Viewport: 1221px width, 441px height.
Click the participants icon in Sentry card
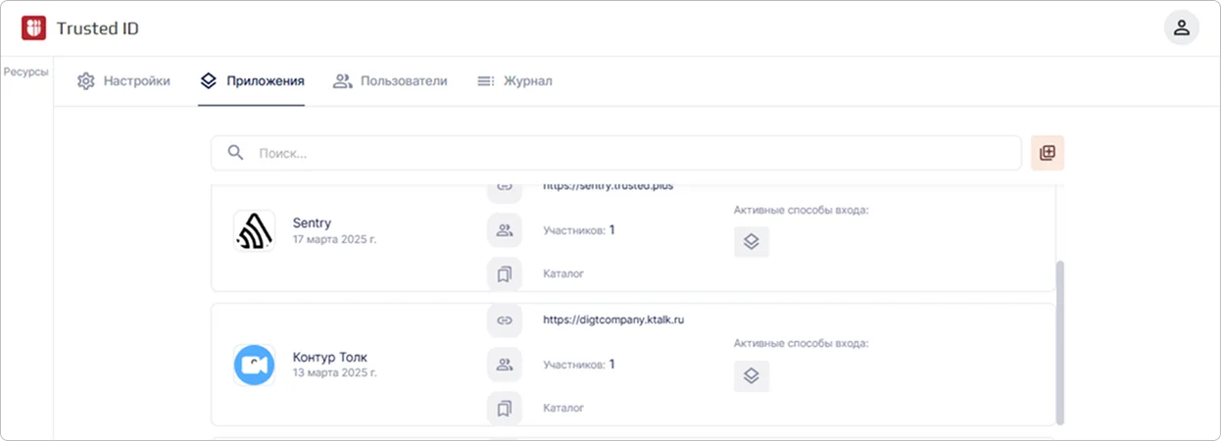tap(505, 230)
